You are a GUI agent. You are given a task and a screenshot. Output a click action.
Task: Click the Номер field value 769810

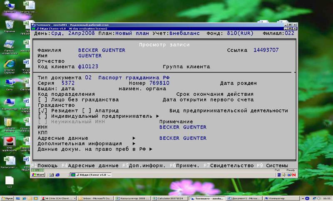tap(159, 83)
